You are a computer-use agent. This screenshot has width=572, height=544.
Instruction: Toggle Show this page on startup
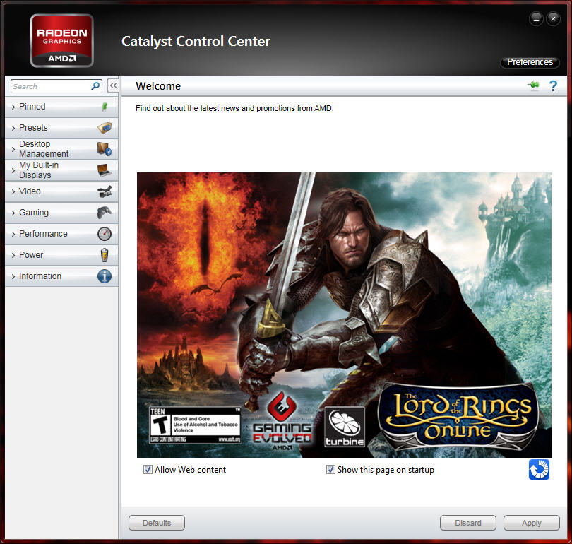(x=330, y=470)
